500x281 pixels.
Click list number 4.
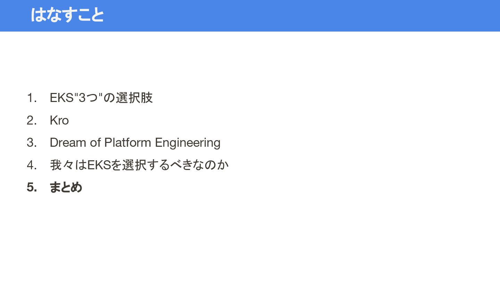click(x=32, y=165)
